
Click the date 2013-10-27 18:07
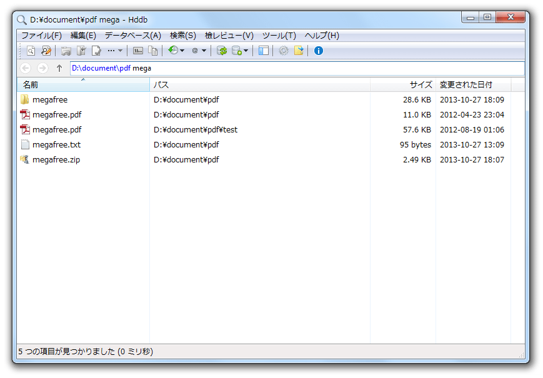[x=472, y=159]
